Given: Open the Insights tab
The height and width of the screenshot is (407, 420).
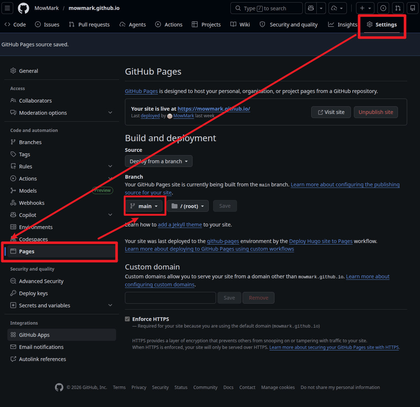Looking at the screenshot, I should (x=342, y=24).
